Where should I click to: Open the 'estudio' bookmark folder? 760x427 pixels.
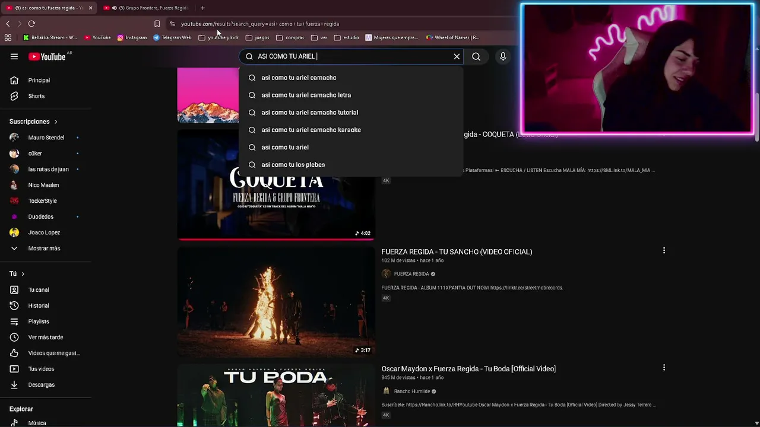click(346, 37)
